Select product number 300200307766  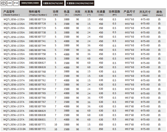(x=37, y=98)
